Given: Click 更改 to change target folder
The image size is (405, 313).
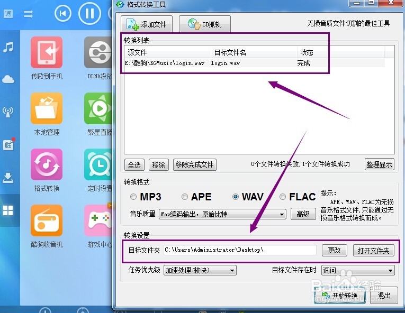Looking at the screenshot, I should [334, 250].
